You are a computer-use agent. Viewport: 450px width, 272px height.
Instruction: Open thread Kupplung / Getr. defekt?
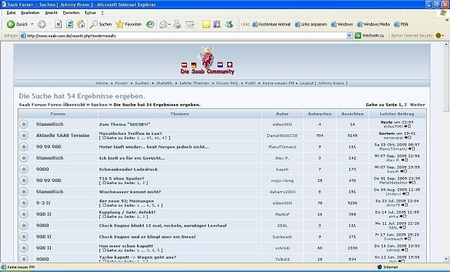tap(127, 212)
